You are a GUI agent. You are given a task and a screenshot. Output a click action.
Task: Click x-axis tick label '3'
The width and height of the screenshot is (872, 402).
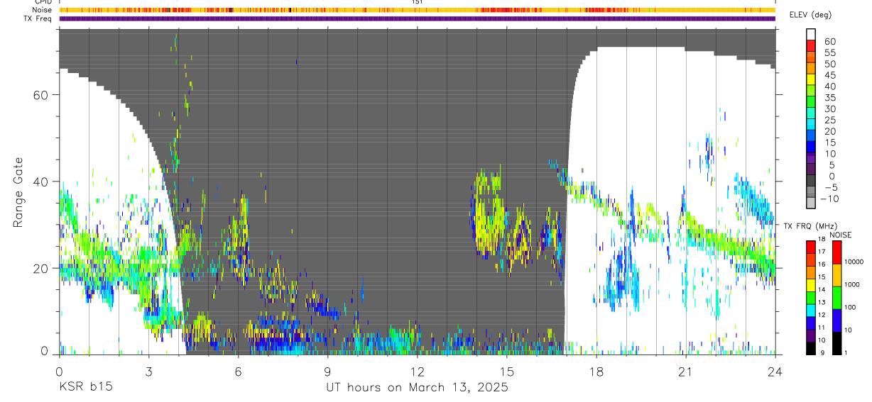(x=148, y=372)
